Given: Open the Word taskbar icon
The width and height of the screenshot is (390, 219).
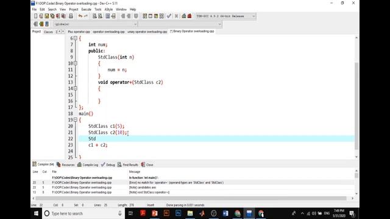Looking at the screenshot, I should (x=225, y=214).
